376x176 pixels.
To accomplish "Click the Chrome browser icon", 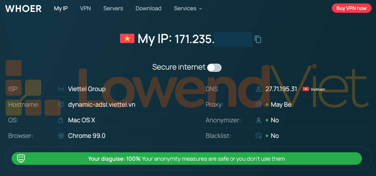I will click(x=61, y=136).
